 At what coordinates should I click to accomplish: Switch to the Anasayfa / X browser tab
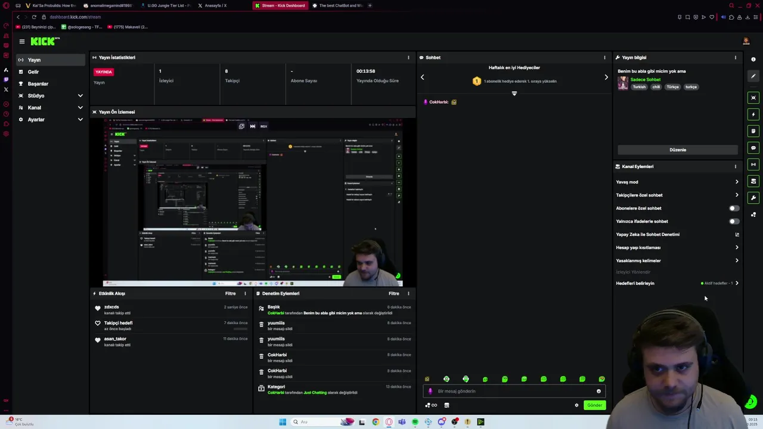click(x=219, y=5)
